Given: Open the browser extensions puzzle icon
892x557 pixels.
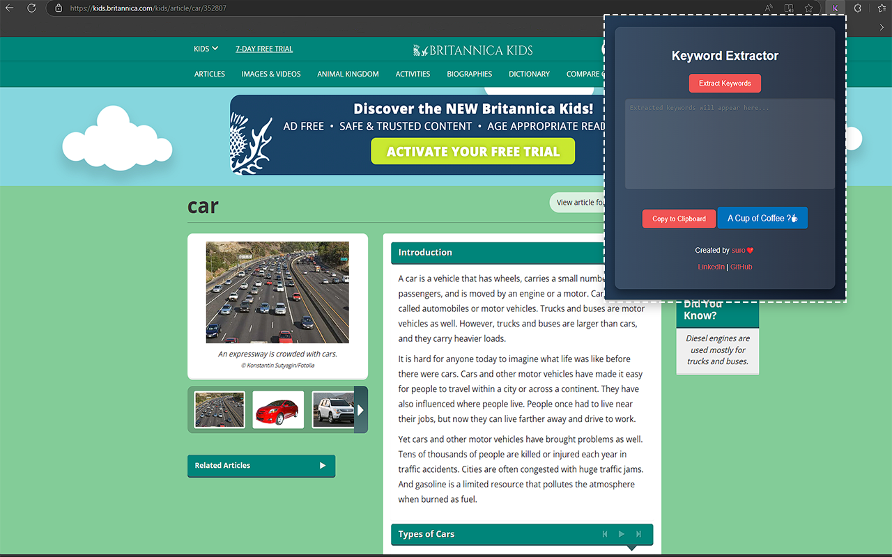Looking at the screenshot, I should [x=858, y=8].
